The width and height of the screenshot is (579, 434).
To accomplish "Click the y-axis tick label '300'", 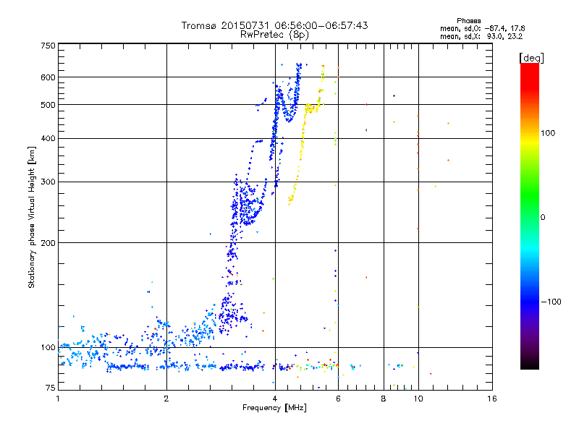I will [48, 182].
